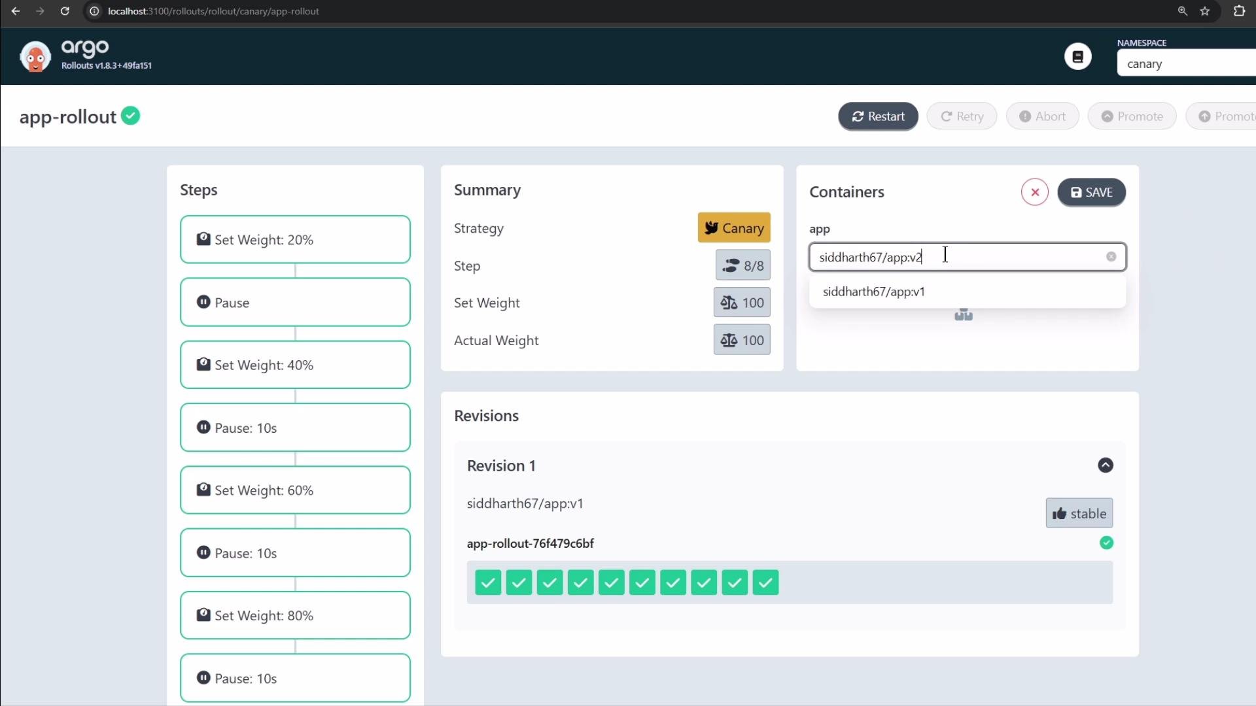This screenshot has height=706, width=1256.
Task: Click the Argo octopus logo
Action: tap(35, 57)
